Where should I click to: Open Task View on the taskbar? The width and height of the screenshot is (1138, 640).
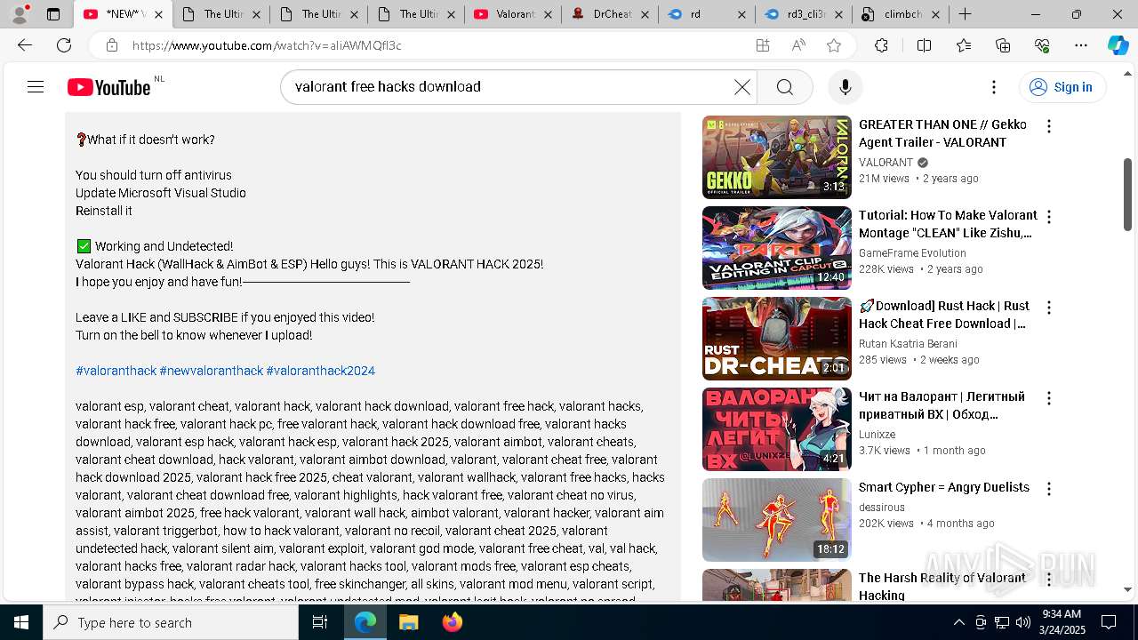click(x=320, y=622)
